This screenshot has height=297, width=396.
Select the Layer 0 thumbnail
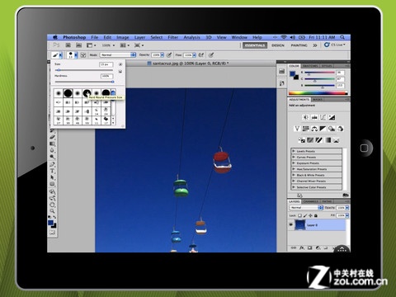(300, 225)
